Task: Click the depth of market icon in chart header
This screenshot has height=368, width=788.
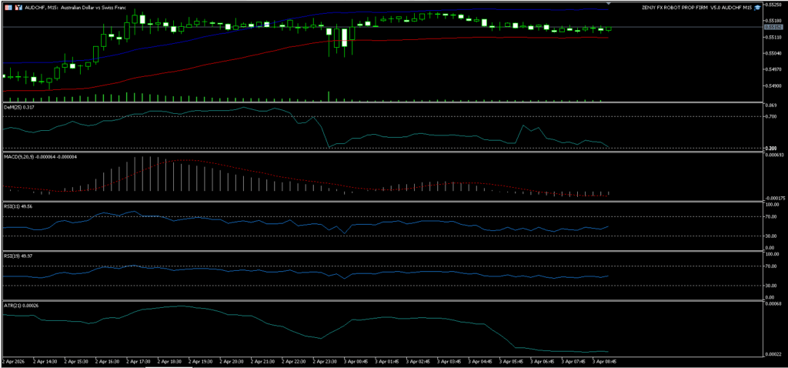Action: (x=18, y=6)
